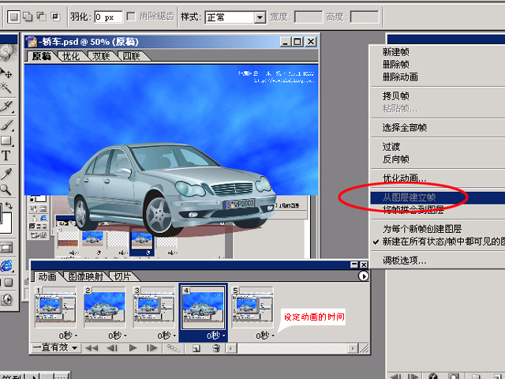This screenshot has height=379, width=505.
Task: Open the 一直有效 looping options dropdown
Action: (55, 347)
